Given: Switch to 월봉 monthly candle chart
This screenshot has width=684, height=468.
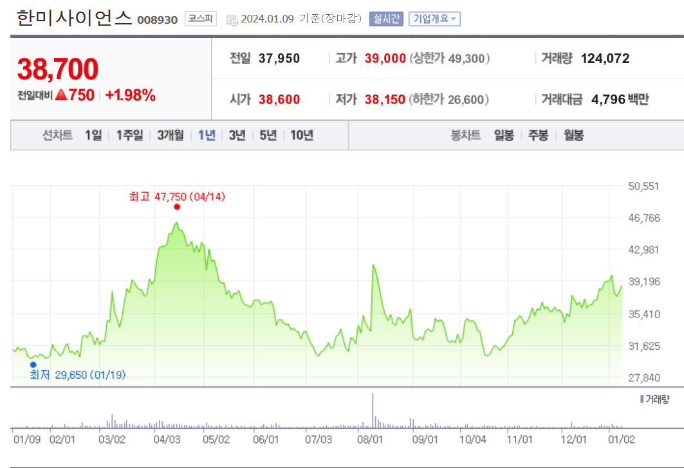Looking at the screenshot, I should [573, 135].
